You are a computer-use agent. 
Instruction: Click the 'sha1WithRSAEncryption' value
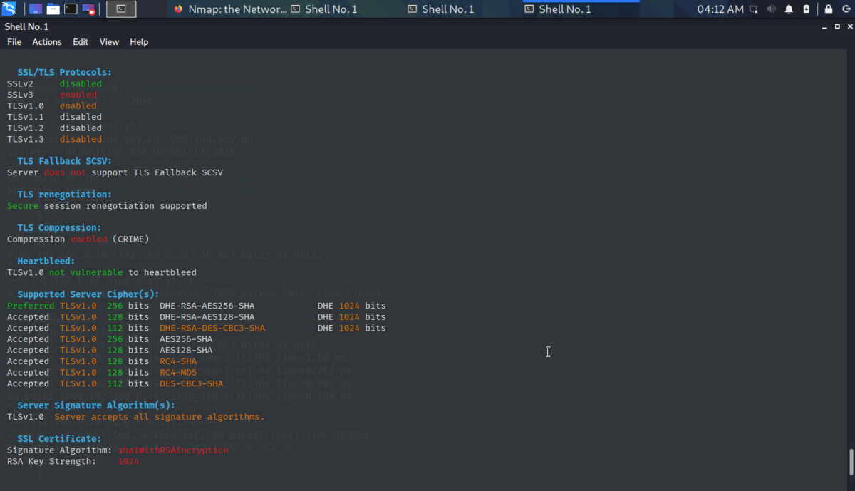click(x=173, y=450)
